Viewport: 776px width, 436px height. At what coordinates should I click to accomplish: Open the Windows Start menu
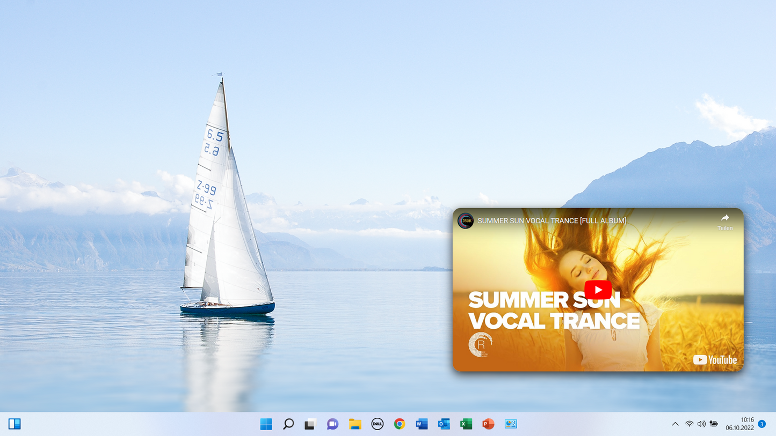266,424
